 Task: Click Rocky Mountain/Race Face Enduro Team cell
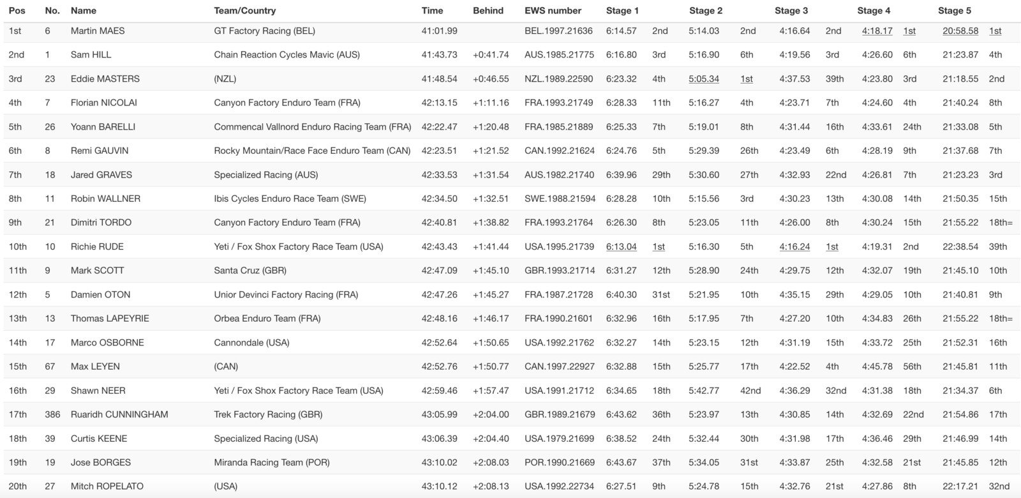click(313, 151)
